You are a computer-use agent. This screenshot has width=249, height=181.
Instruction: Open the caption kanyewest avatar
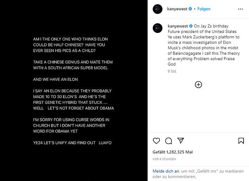click(158, 28)
